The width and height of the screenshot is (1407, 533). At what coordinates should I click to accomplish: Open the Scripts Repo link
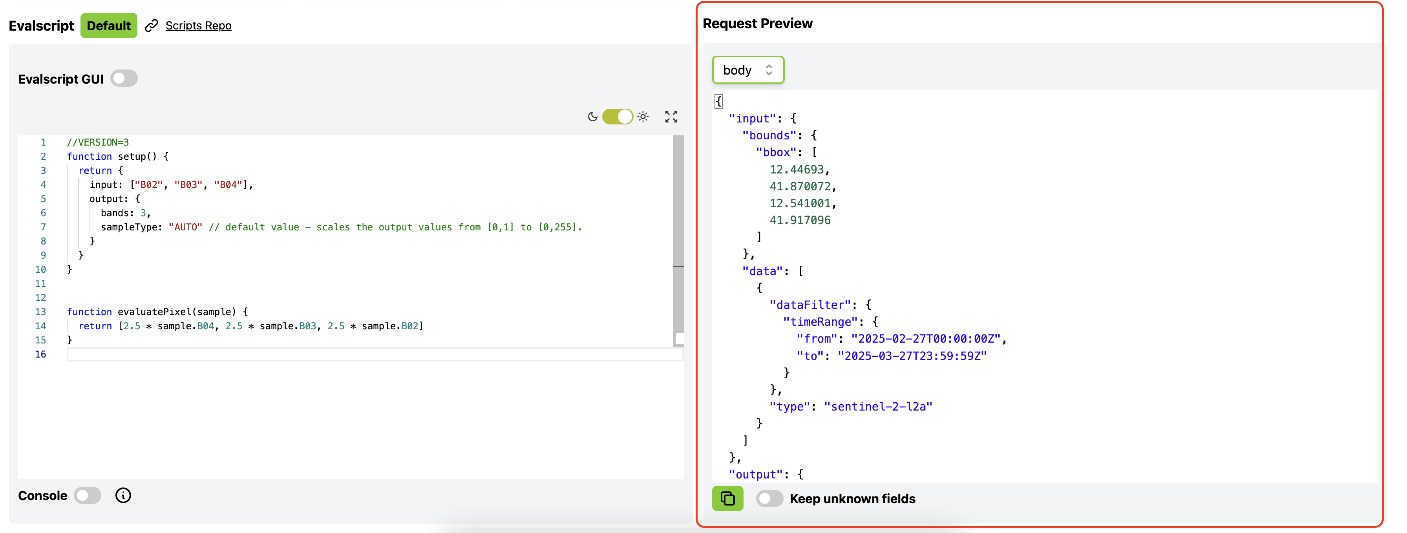pos(198,26)
